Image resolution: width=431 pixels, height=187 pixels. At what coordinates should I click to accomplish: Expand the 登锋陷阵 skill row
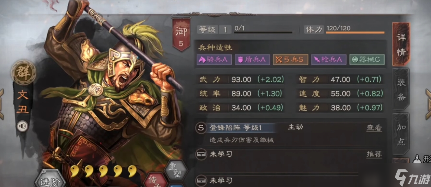coord(289,128)
